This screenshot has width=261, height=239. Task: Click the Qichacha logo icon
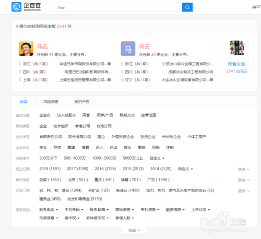coord(16,7)
